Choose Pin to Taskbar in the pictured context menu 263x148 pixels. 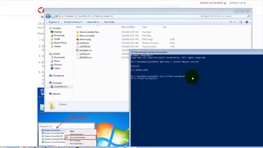click(x=75, y=141)
